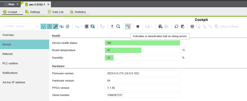Screen dimensions: 247x101
Task: Toggle the circled I info toolbar button
Action: pyautogui.click(x=49, y=26)
